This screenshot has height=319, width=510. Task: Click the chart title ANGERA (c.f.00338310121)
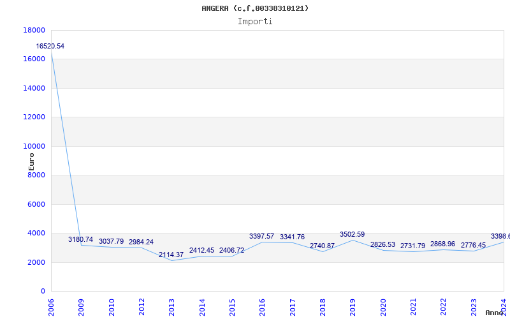coord(255,8)
